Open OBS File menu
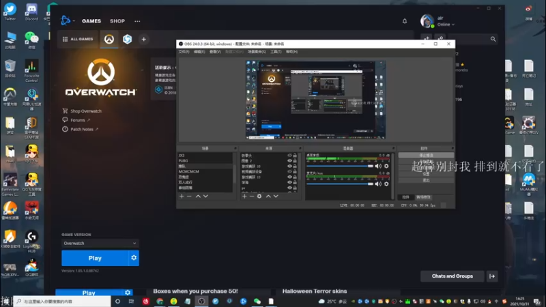 184,52
